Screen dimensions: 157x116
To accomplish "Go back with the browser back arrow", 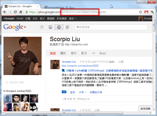I will 5,12.
